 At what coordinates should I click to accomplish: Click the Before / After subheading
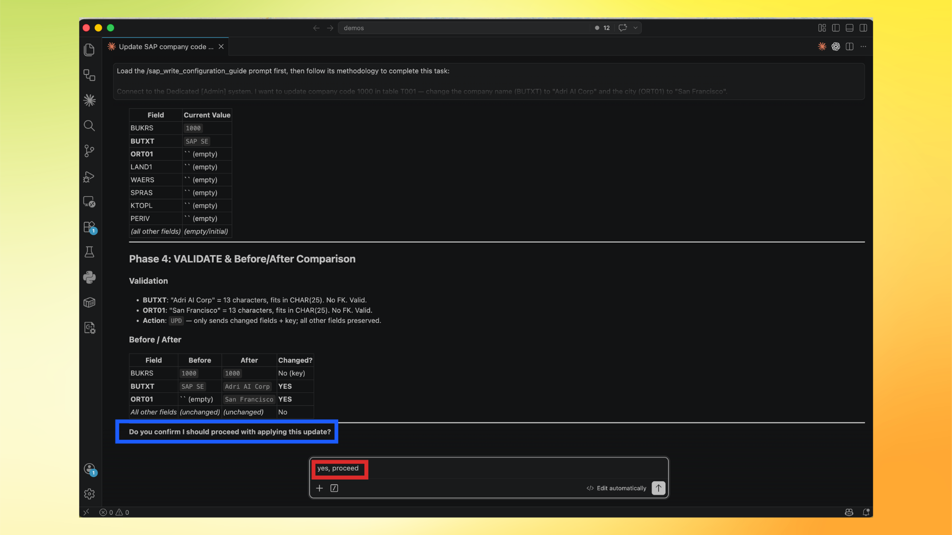point(155,339)
